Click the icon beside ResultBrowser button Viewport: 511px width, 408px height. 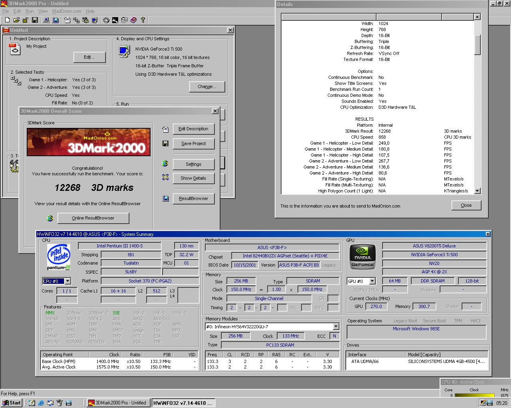(165, 198)
